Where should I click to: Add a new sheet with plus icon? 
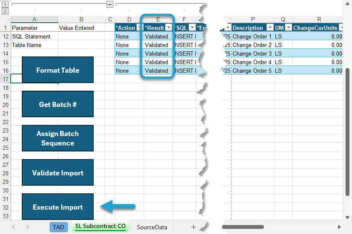193,227
